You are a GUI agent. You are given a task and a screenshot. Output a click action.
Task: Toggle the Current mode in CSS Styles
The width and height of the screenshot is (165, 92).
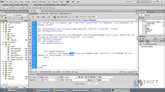coord(147,15)
